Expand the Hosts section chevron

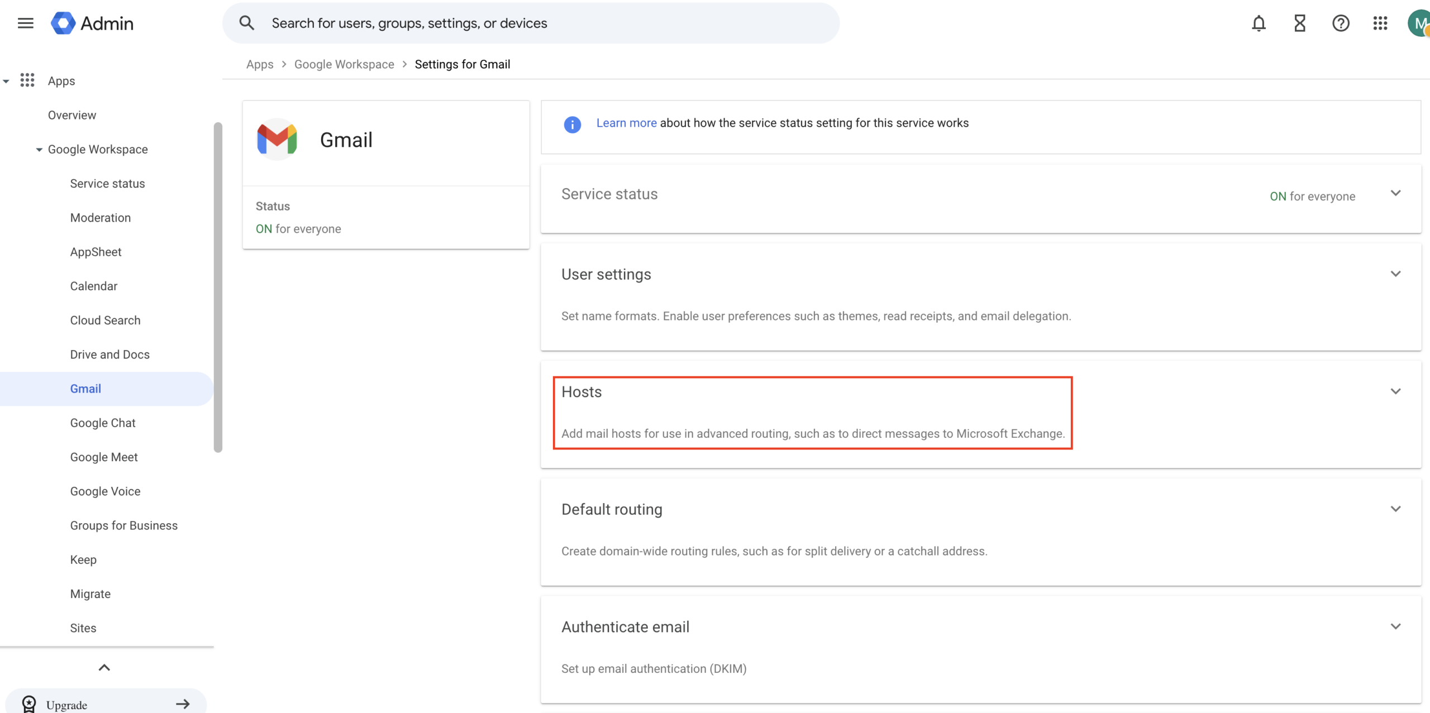1395,391
